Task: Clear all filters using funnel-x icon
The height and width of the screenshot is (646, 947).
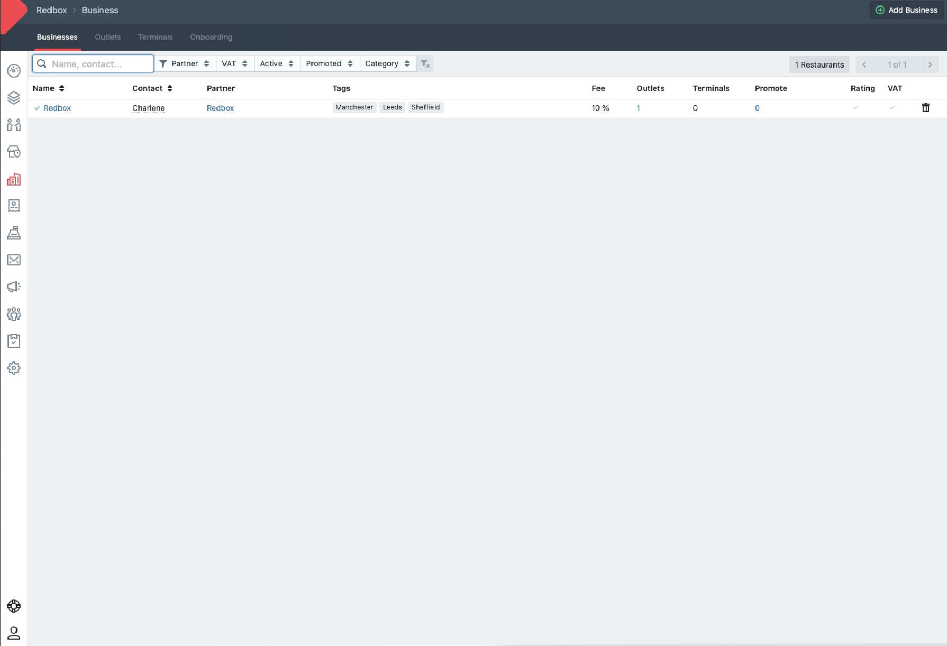Action: pyautogui.click(x=425, y=64)
